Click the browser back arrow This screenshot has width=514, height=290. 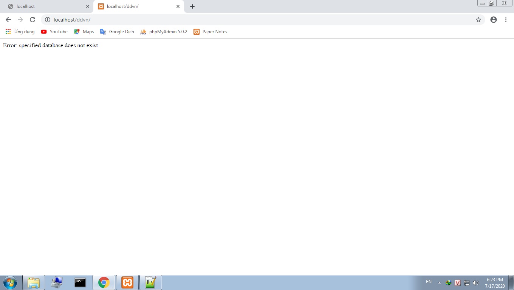[8, 20]
